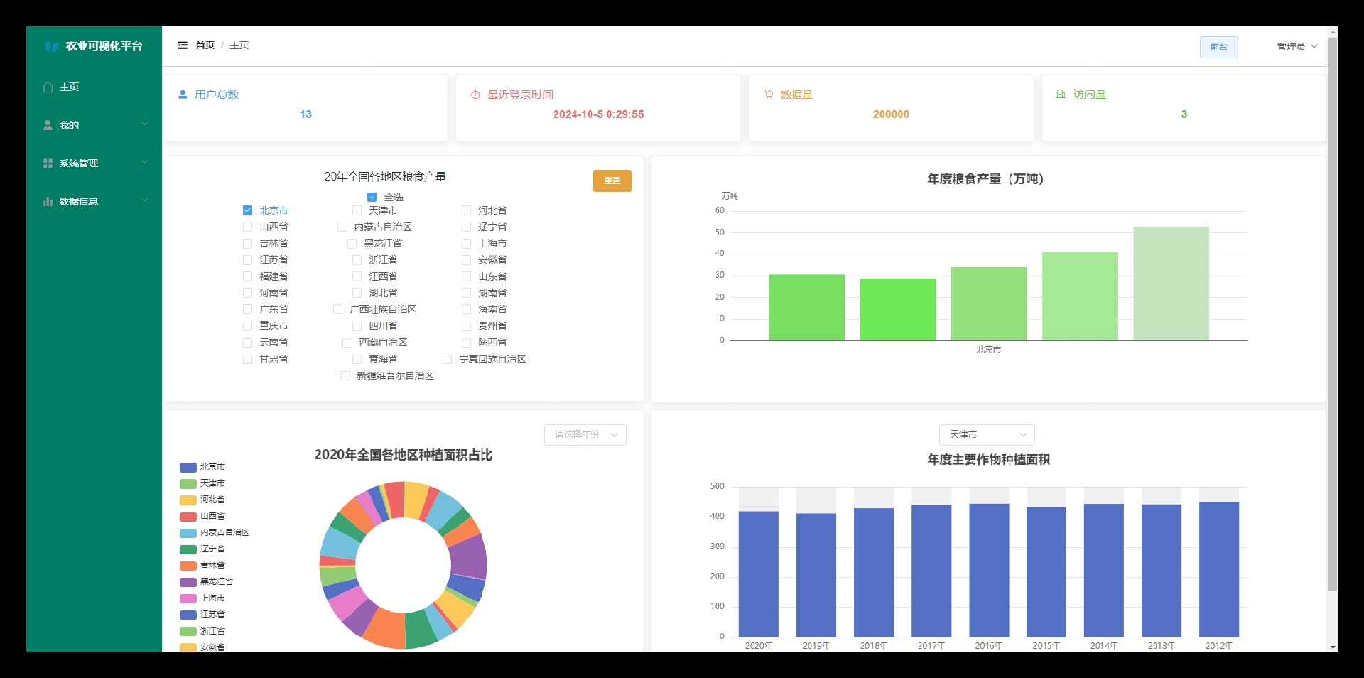Expand the 我的 sidebar submenu arrow
Viewport: 1364px width, 678px height.
click(x=144, y=124)
